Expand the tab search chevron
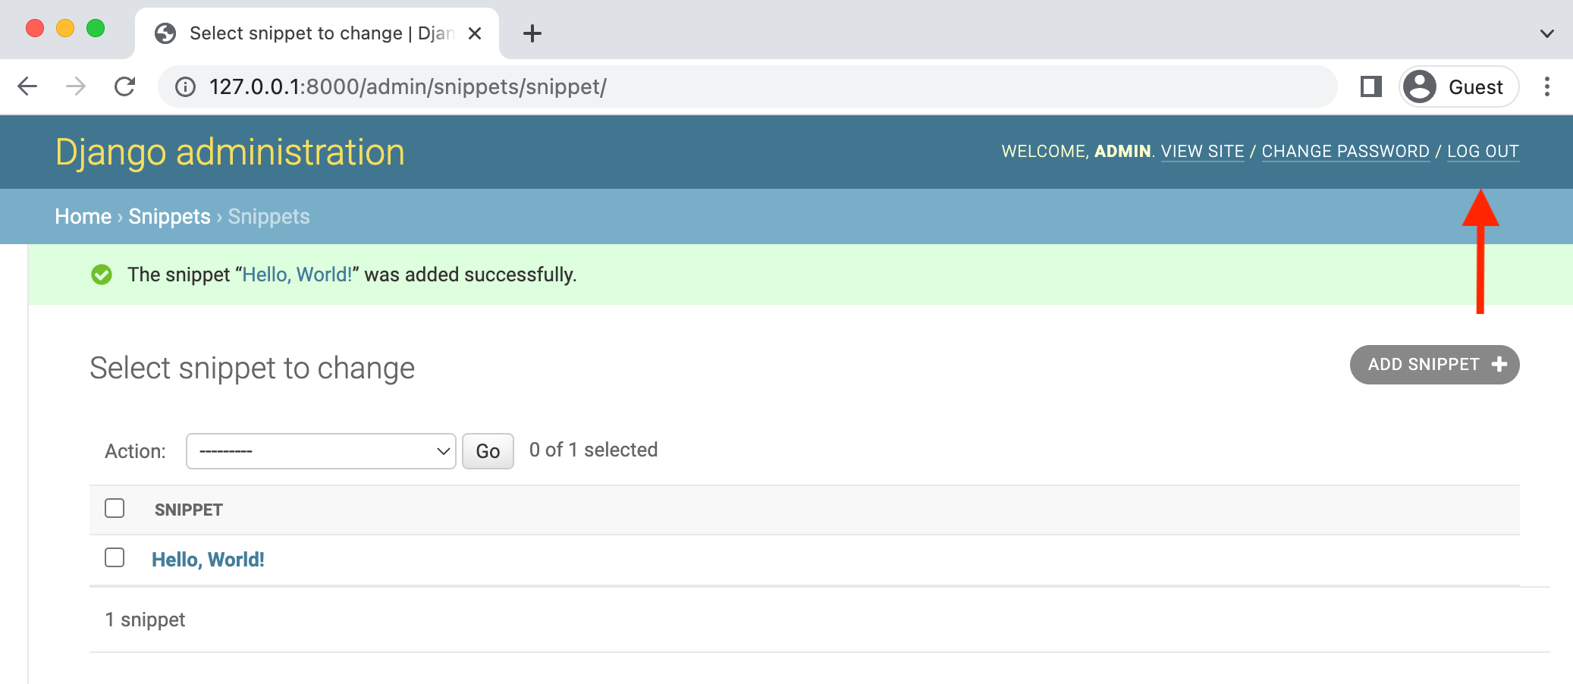Viewport: 1573px width, 684px height. [1547, 33]
